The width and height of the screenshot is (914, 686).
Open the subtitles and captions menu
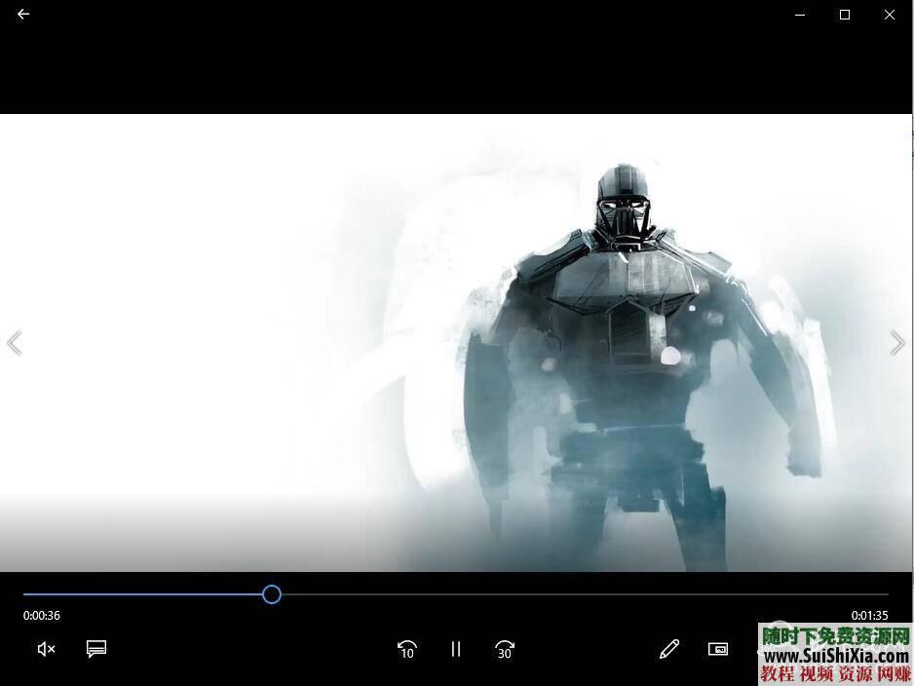(x=96, y=649)
